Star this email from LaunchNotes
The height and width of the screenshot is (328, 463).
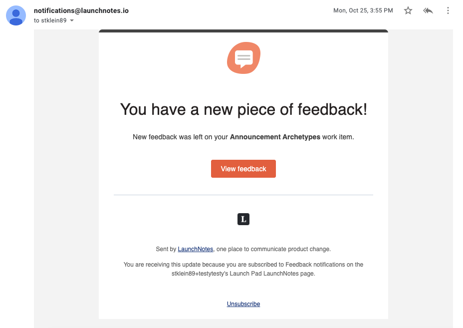click(408, 10)
